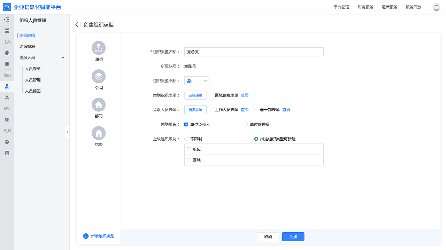Open 平台管理 top menu
446x250 pixels.
click(x=341, y=7)
